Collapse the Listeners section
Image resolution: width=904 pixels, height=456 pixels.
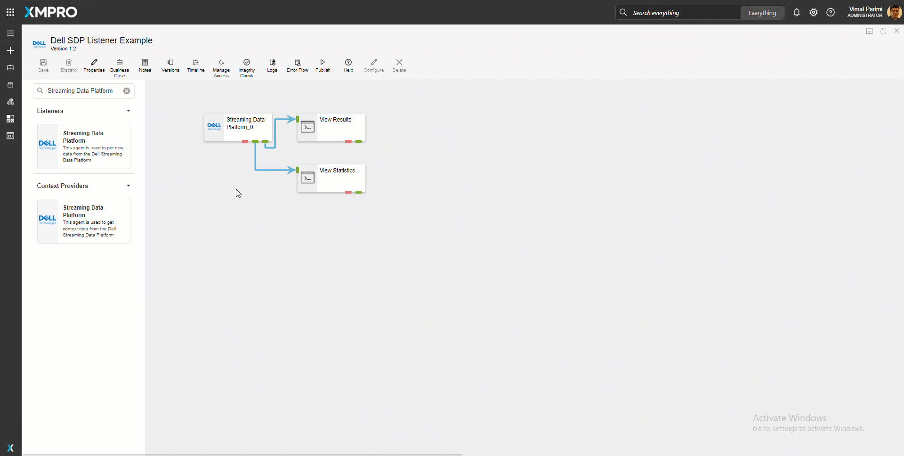pos(128,111)
